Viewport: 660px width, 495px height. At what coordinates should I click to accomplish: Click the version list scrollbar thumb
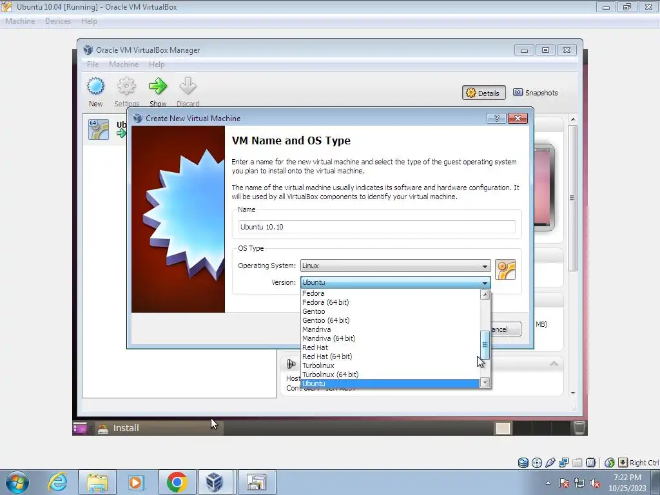(485, 345)
